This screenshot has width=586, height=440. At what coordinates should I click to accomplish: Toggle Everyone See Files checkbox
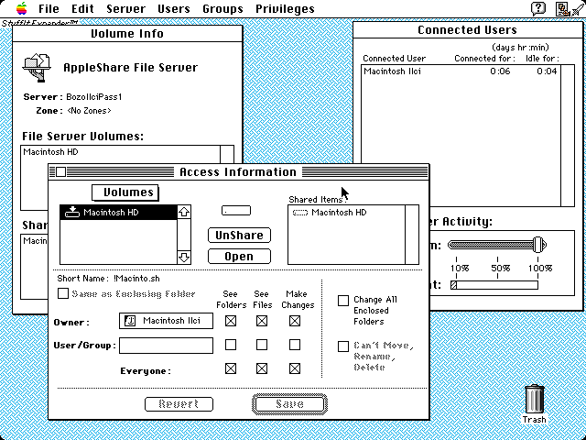coord(262,368)
